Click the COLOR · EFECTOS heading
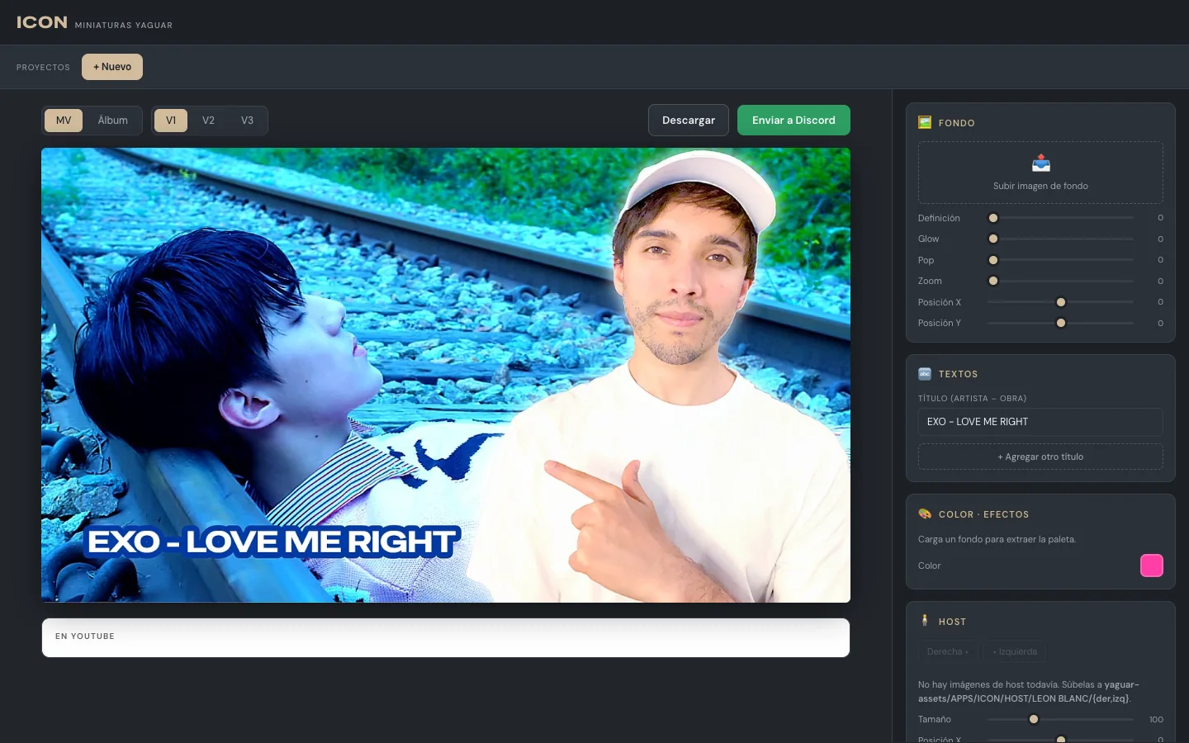Image resolution: width=1189 pixels, height=743 pixels. tap(983, 514)
